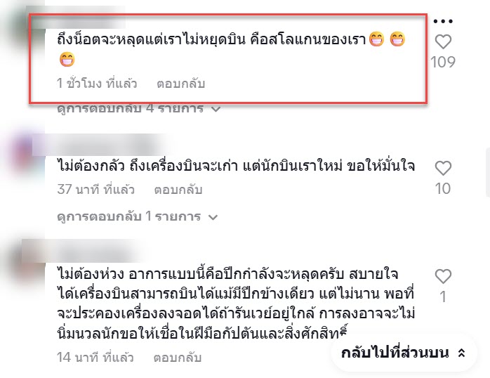Open the three-dot more options menu

[443, 21]
